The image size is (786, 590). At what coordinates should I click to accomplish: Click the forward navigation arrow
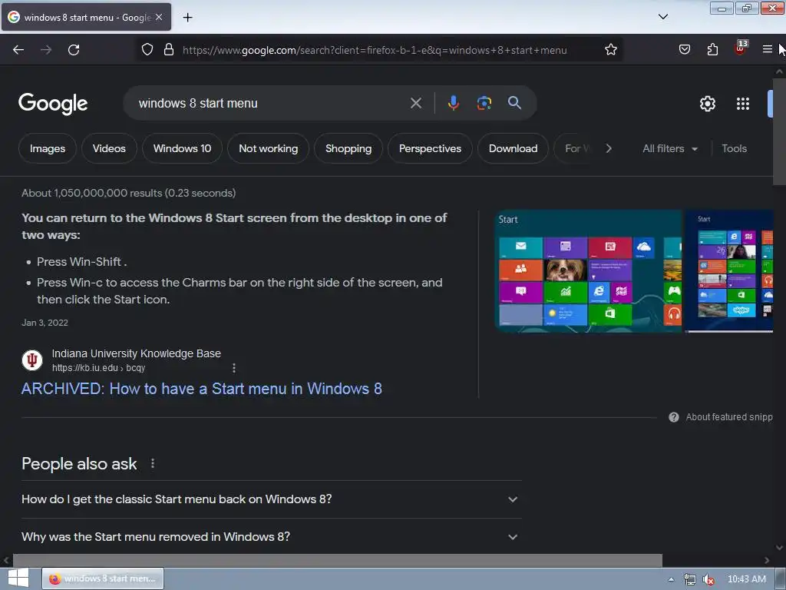[x=46, y=50]
